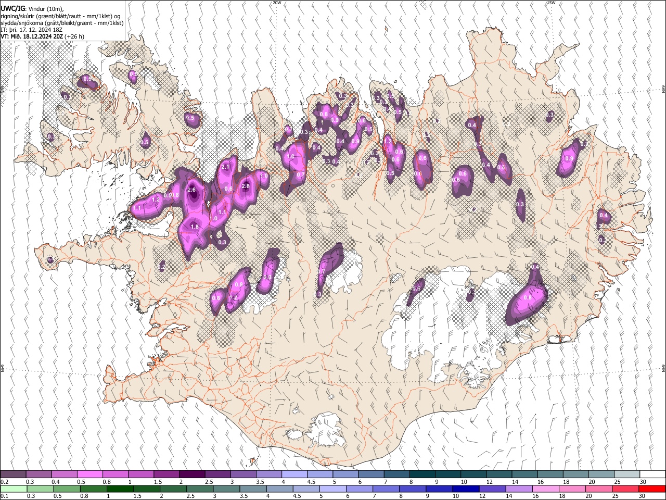
Task: Click the pale green 0.1 swatch in rain scale
Action: 14,489
